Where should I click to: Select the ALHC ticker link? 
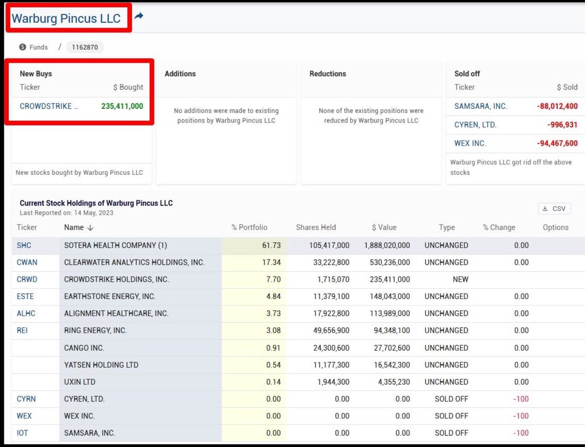(x=26, y=314)
